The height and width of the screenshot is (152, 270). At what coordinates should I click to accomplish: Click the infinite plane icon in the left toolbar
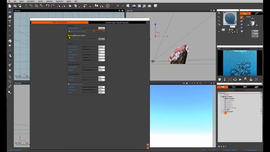click(10, 17)
